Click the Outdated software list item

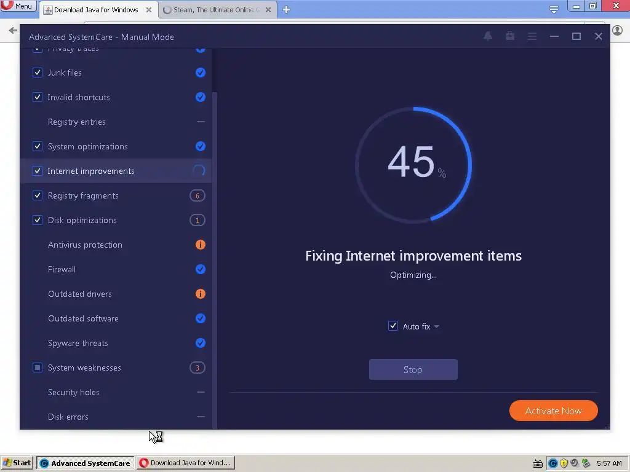pos(116,318)
